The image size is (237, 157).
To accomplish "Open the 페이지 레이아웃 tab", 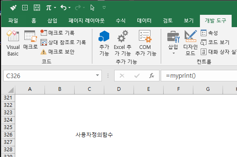I will pyautogui.click(x=87, y=21).
